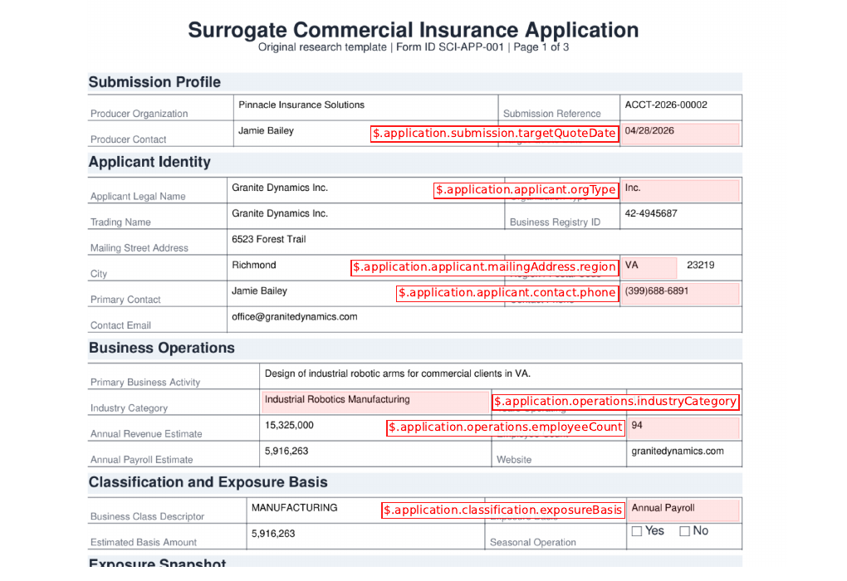Click the exposure basis field Annual Payroll
Viewport: 847px width, 581px height.
[x=684, y=510]
